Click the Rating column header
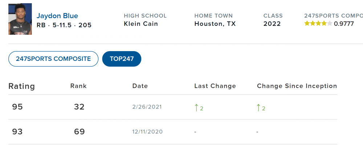This screenshot has height=145, width=363. click(x=22, y=86)
